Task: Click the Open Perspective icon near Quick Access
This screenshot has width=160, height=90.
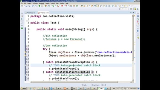Action: (131, 9)
